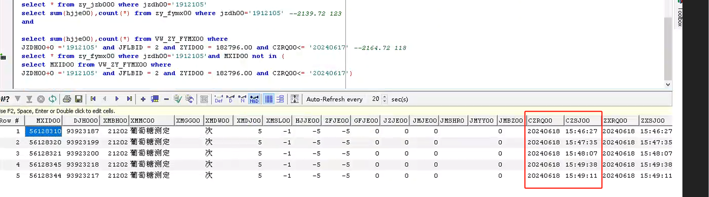This screenshot has width=709, height=197.
Task: Click the comment --2139.72 123 in editor
Action: 315,13
